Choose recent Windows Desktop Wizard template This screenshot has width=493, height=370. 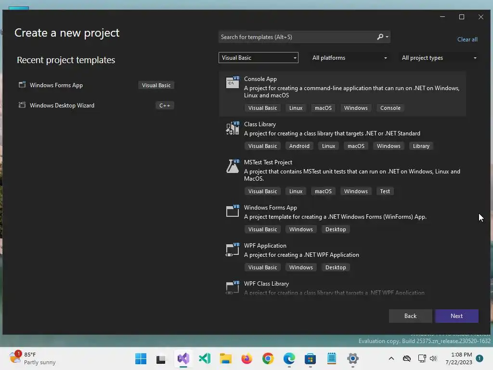[96, 106]
